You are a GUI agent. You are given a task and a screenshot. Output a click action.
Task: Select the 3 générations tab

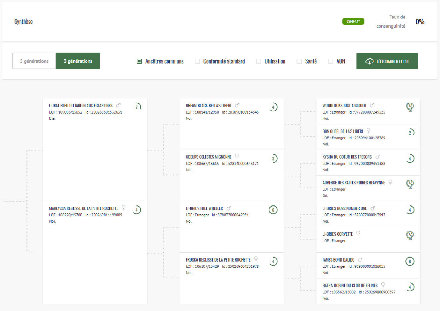tap(78, 61)
